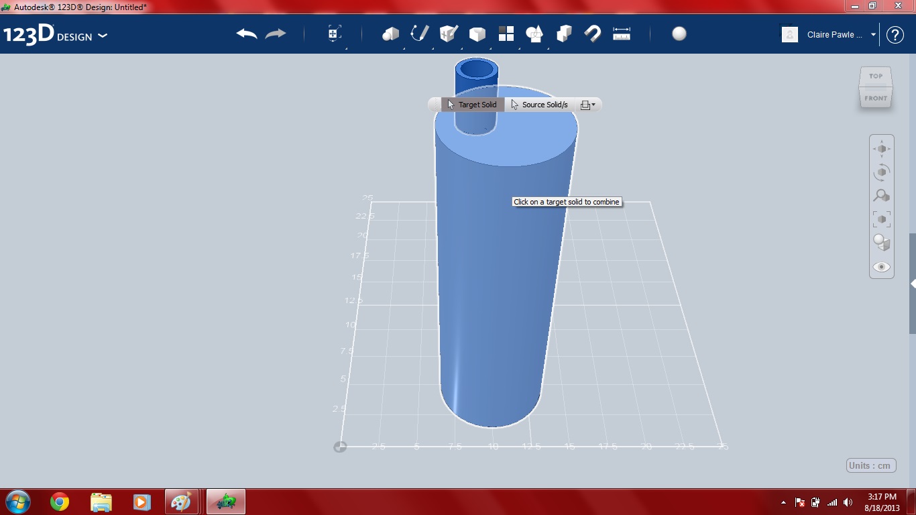Open the combine operation type dropdown
916x515 pixels.
588,105
